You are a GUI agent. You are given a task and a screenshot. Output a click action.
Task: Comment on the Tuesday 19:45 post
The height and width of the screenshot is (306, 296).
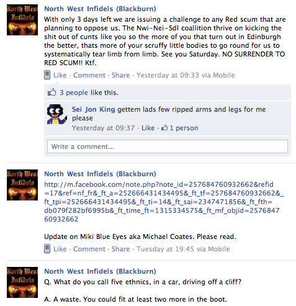pos(89,249)
